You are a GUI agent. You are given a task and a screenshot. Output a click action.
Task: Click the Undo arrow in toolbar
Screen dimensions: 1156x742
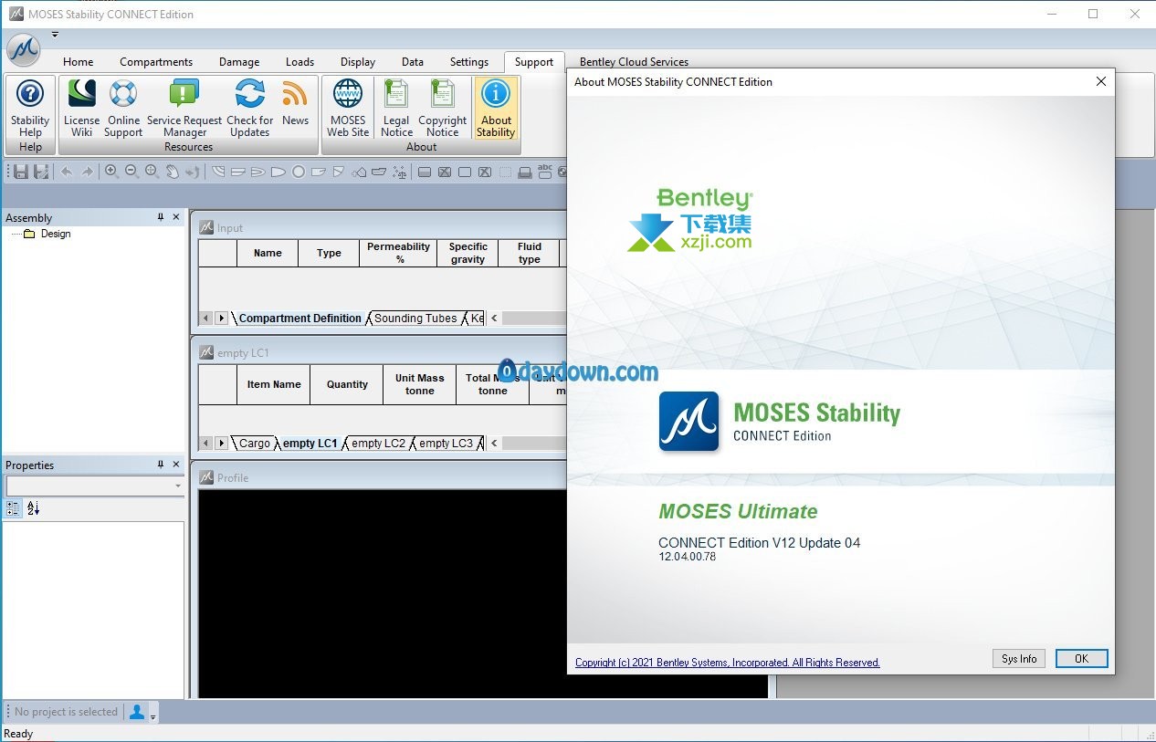[66, 172]
